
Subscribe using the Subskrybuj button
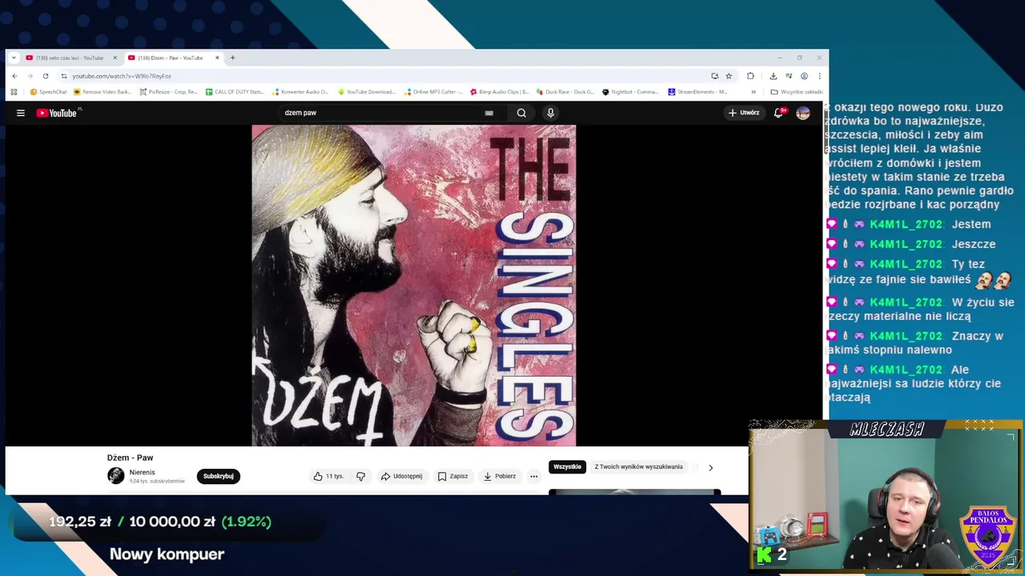(x=218, y=476)
